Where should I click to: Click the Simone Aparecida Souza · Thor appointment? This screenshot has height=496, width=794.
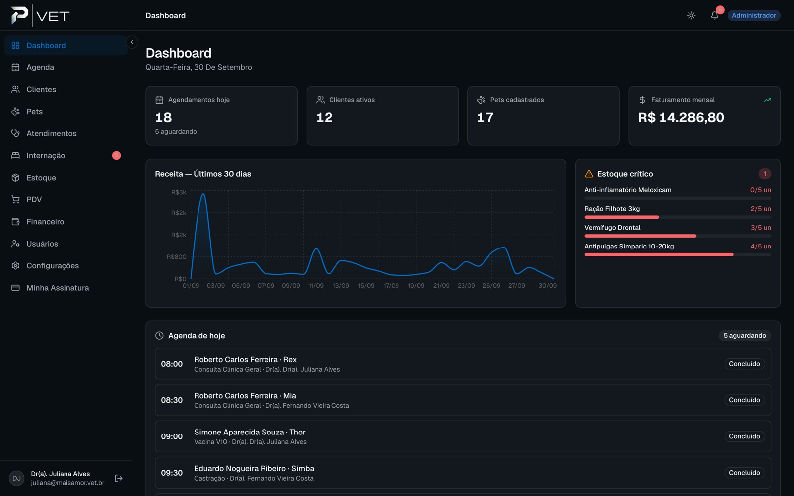[x=463, y=436]
